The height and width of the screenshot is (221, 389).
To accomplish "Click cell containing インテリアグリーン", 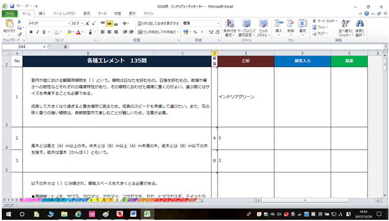I will (246, 97).
